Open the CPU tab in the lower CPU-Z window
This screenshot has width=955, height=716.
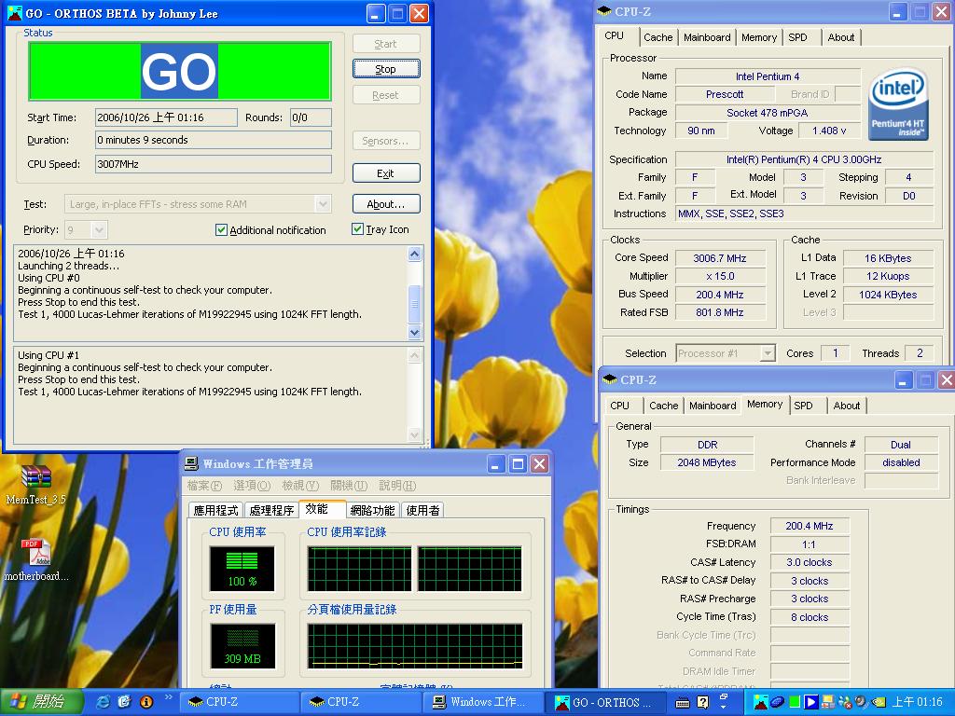[619, 406]
